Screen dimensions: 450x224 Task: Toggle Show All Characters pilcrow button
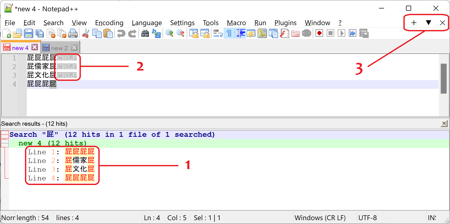point(229,34)
